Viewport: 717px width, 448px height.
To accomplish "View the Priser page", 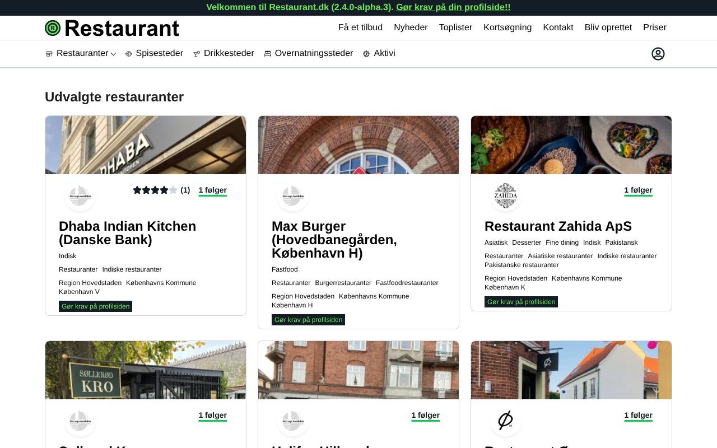I will (x=655, y=27).
